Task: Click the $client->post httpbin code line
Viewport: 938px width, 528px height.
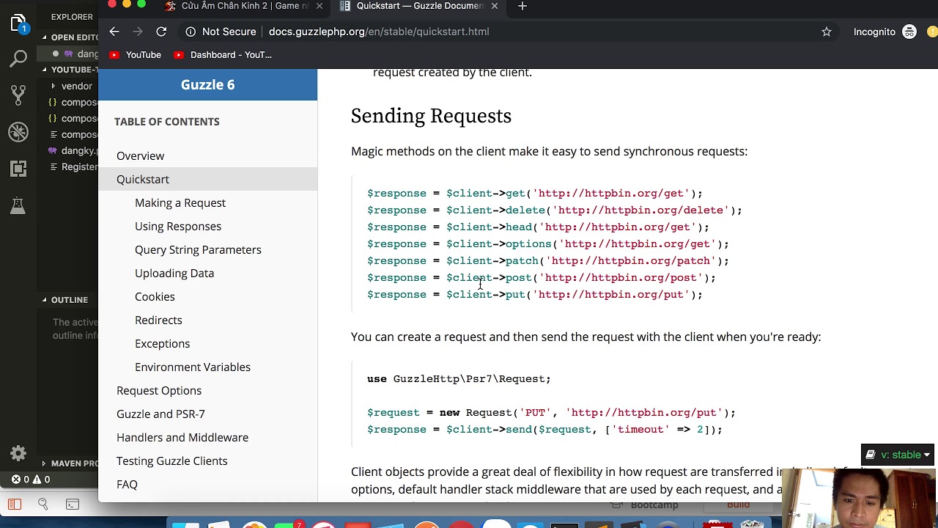Action: [x=542, y=278]
